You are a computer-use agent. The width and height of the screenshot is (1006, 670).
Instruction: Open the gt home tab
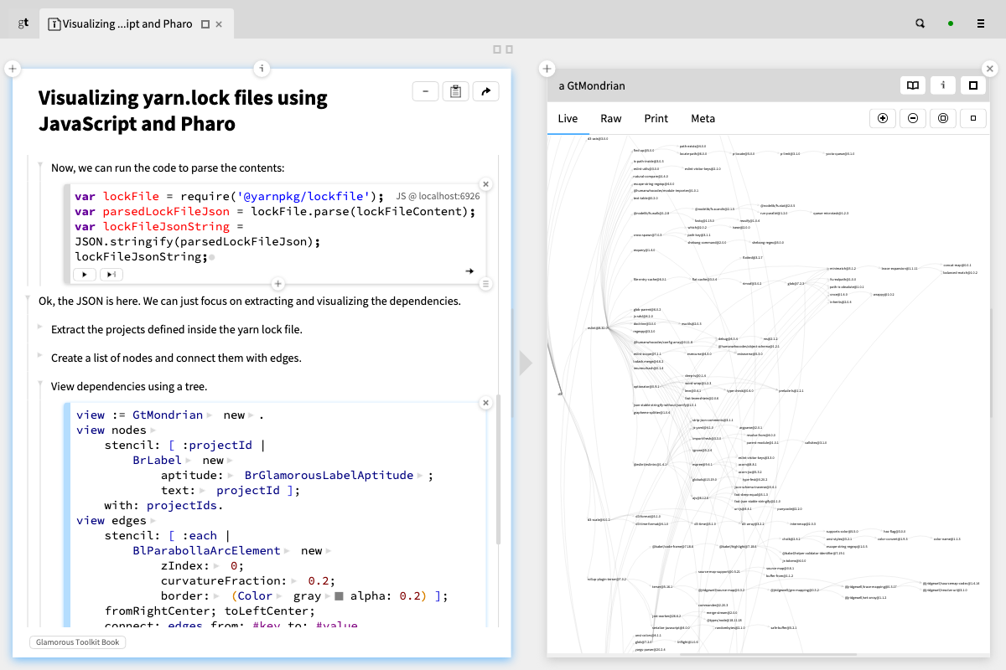(23, 23)
